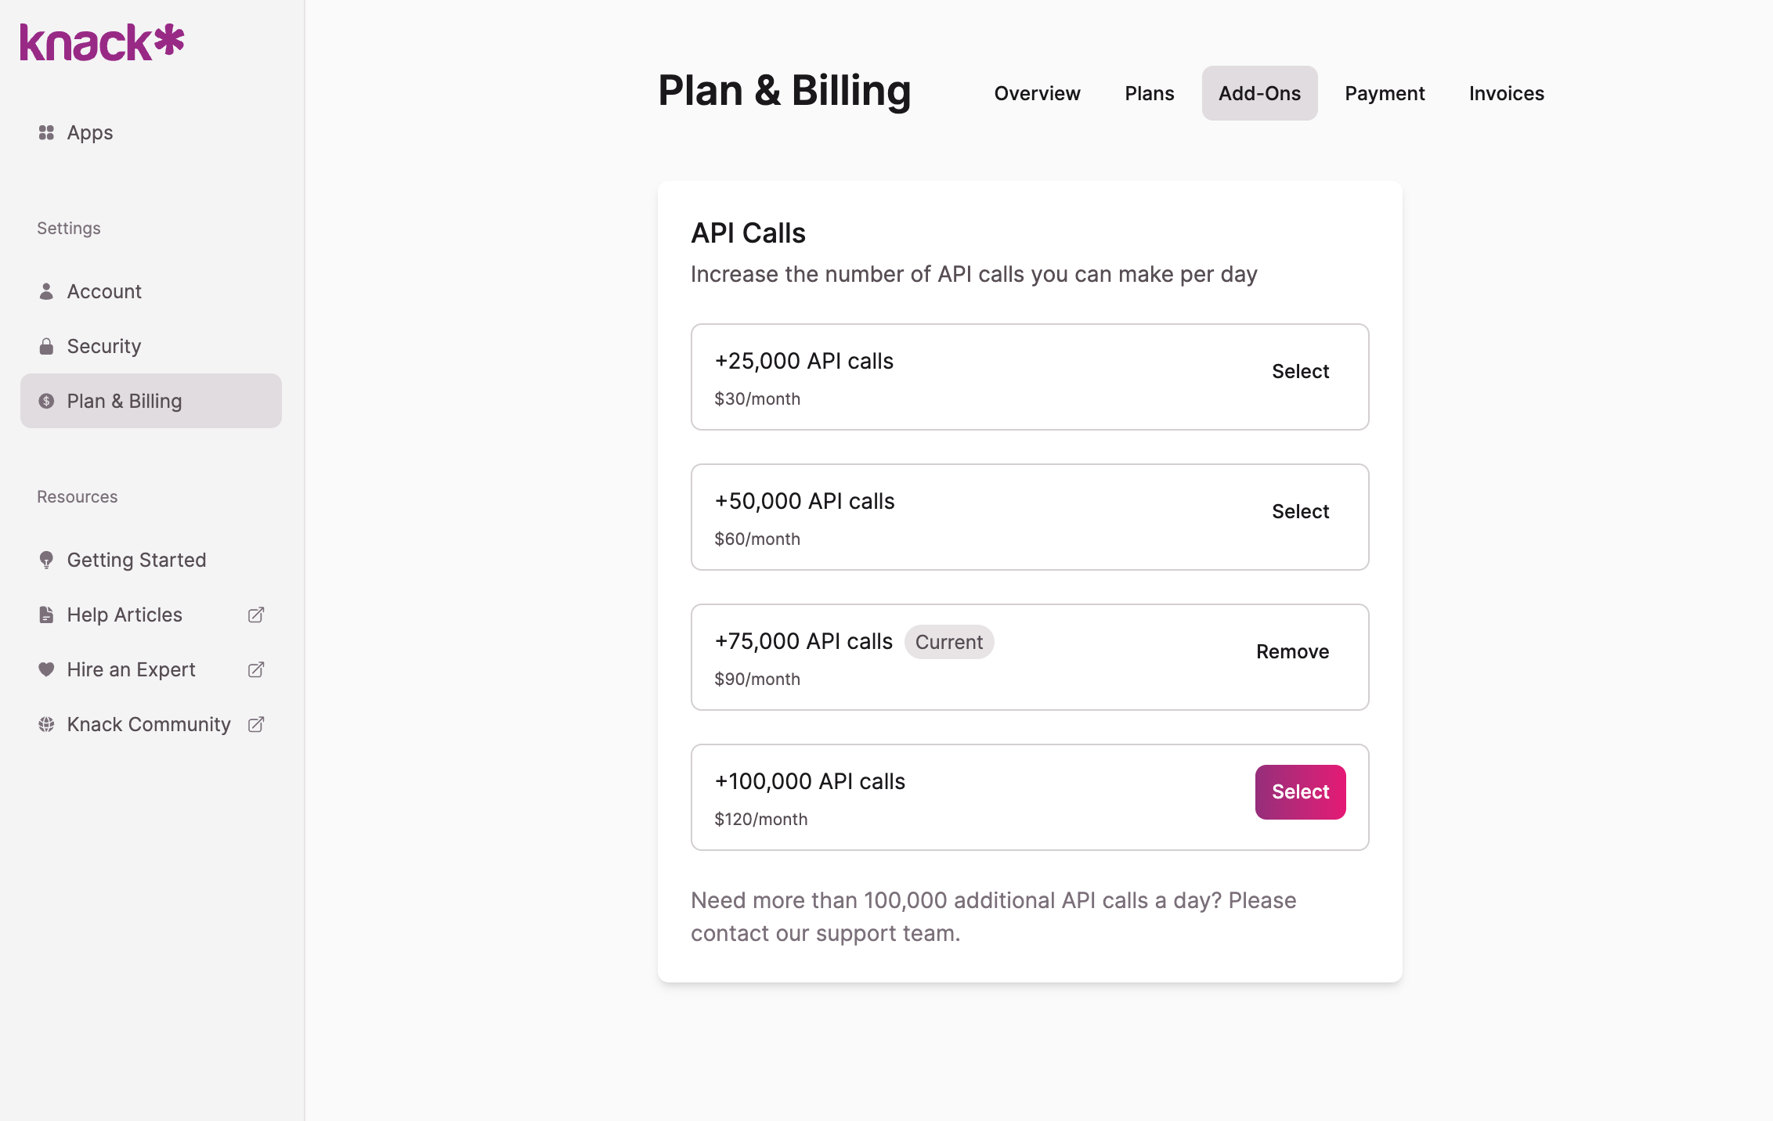Click the Knack Community globe icon
The width and height of the screenshot is (1773, 1121).
pyautogui.click(x=46, y=724)
